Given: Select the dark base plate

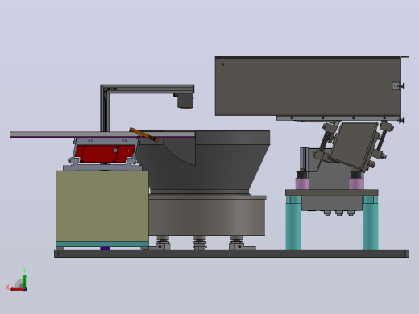Looking at the screenshot, I should (x=231, y=254).
